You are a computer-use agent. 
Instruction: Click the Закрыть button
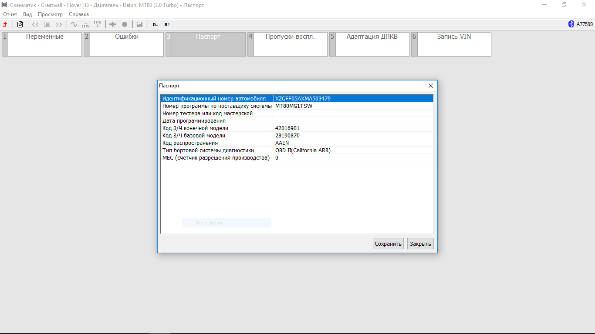[420, 244]
